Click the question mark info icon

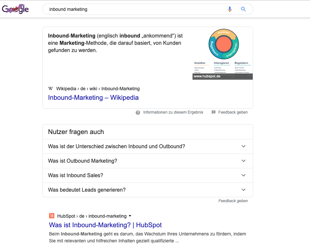click(138, 112)
